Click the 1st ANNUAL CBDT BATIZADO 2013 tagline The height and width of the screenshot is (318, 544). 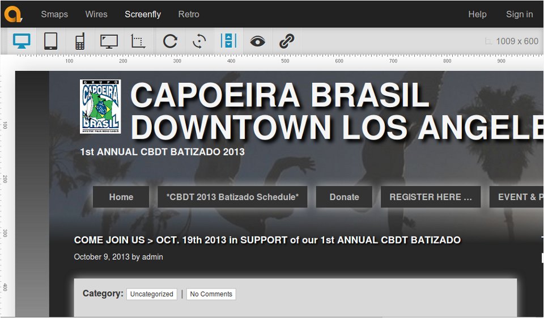[x=163, y=152]
